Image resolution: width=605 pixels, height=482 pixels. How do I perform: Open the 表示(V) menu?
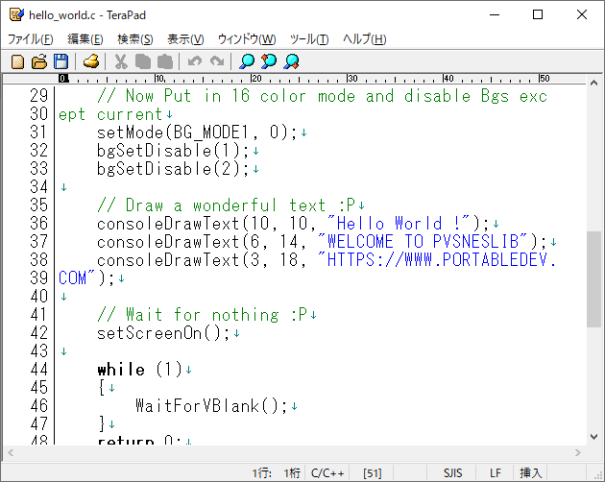pyautogui.click(x=185, y=39)
